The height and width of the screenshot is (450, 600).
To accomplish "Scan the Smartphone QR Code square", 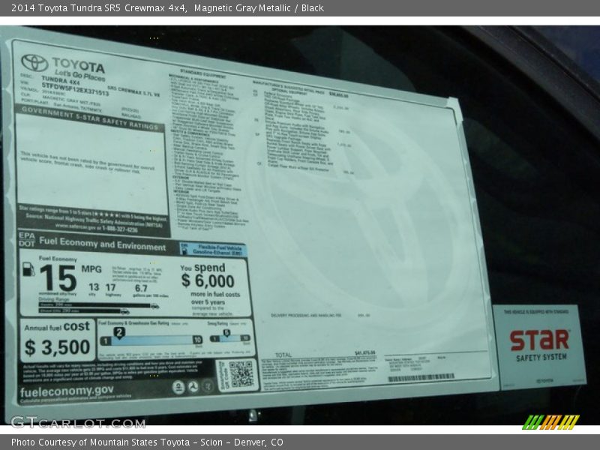I will tap(240, 373).
